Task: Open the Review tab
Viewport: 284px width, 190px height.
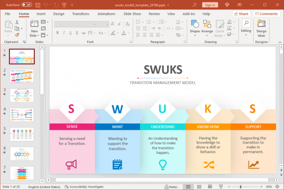Action: (154, 14)
